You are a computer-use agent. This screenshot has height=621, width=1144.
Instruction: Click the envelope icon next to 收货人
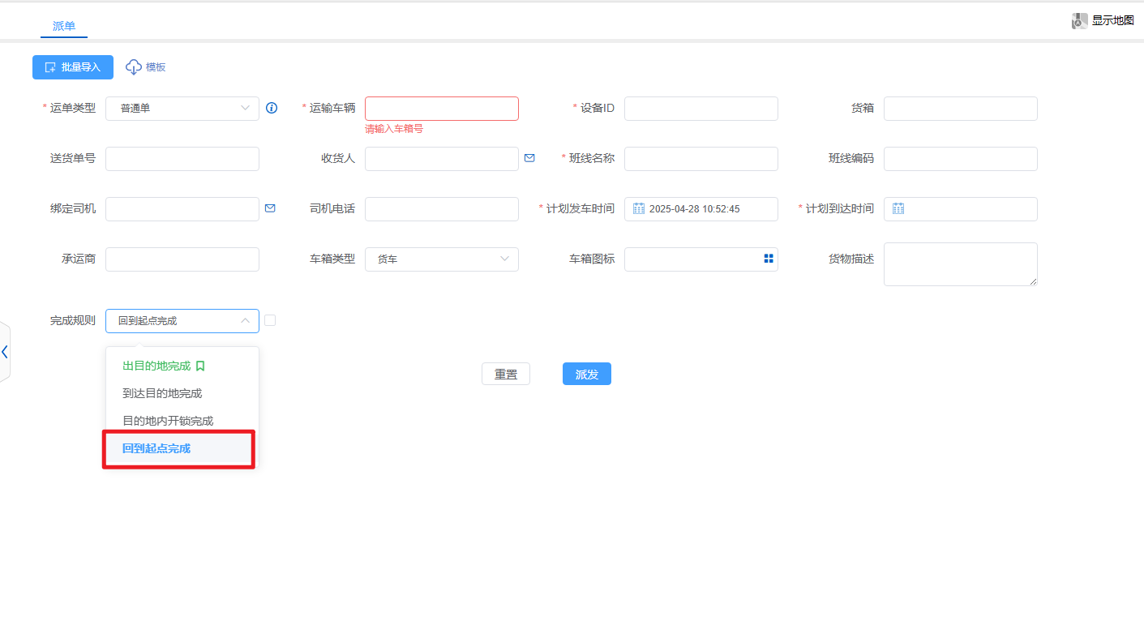(x=529, y=158)
